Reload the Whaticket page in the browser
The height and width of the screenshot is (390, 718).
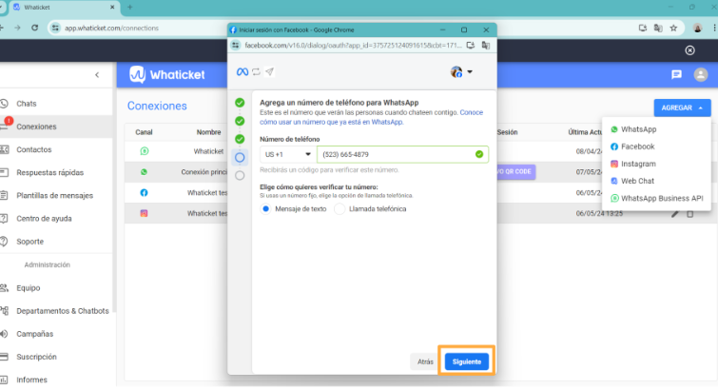pyautogui.click(x=35, y=28)
